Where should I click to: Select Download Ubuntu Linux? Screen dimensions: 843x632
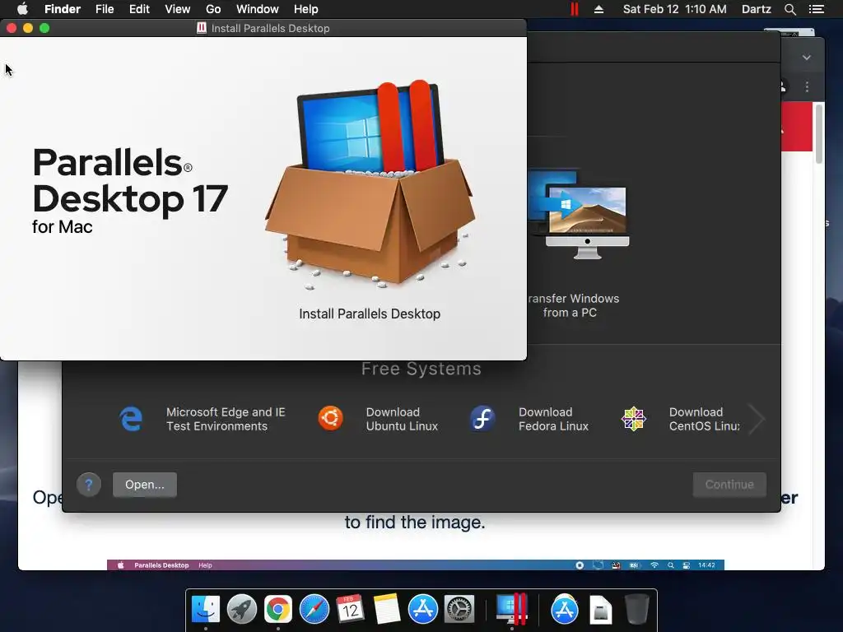point(402,419)
